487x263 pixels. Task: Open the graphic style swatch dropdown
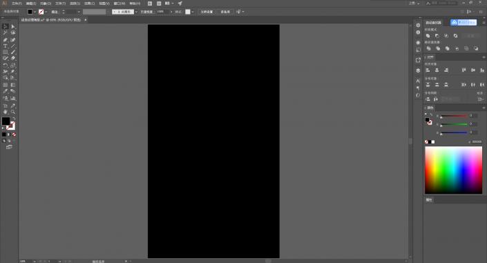[193, 12]
